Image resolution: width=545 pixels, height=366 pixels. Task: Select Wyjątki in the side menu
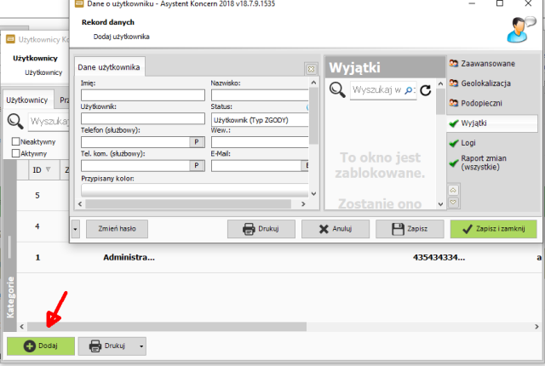[x=492, y=123]
